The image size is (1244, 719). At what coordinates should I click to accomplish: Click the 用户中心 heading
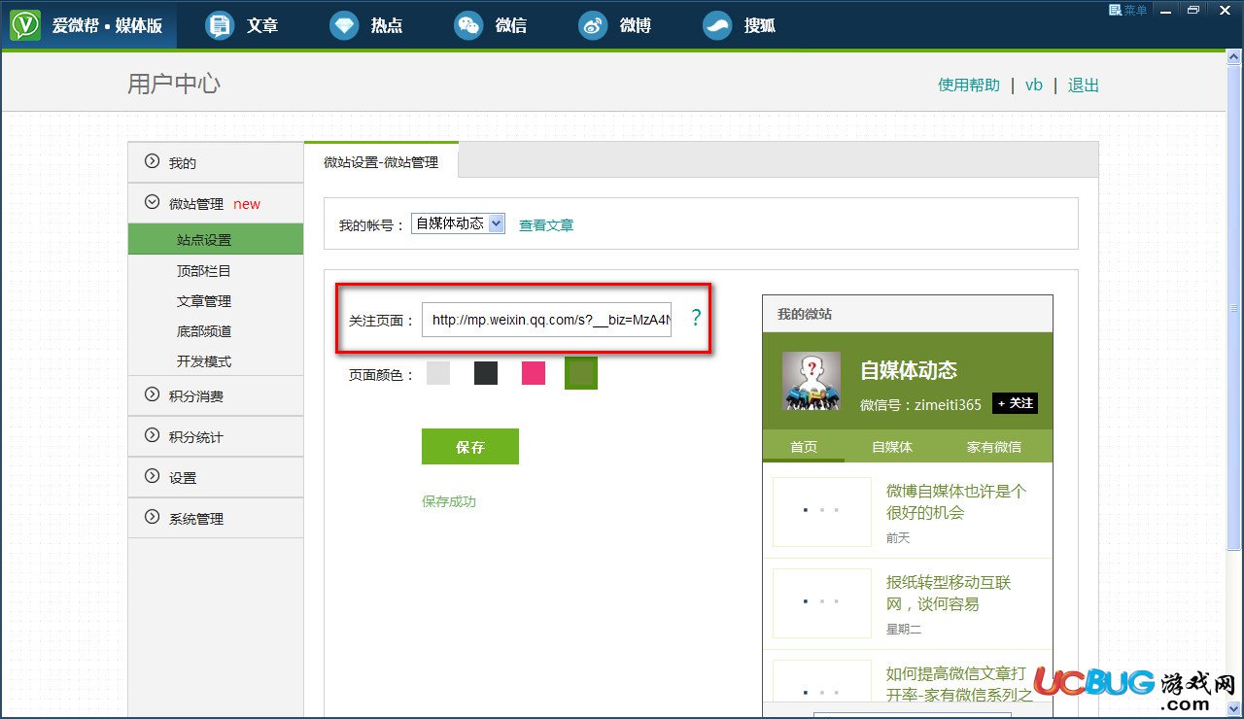click(174, 84)
